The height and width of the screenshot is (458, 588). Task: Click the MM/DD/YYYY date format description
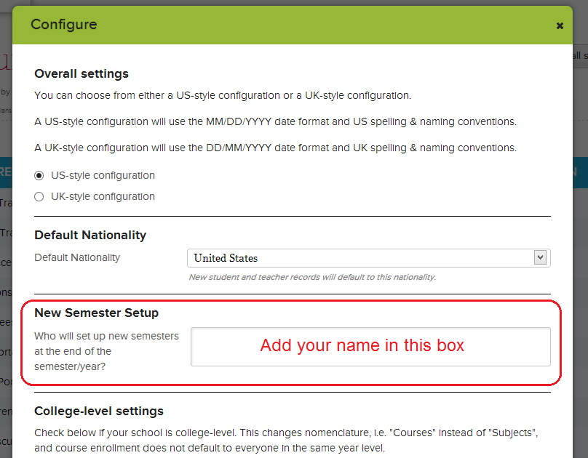[276, 121]
